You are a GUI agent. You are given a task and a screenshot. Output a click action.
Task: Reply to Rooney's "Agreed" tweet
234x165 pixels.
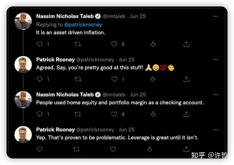click(x=40, y=79)
